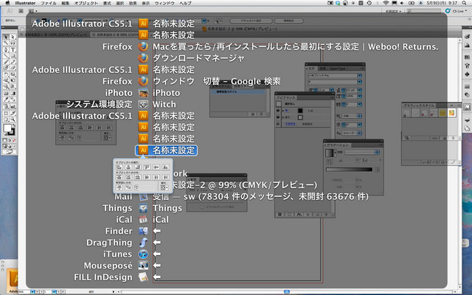Click the iCal calendar icon in Witch list
472x295 pixels.
[x=143, y=220]
